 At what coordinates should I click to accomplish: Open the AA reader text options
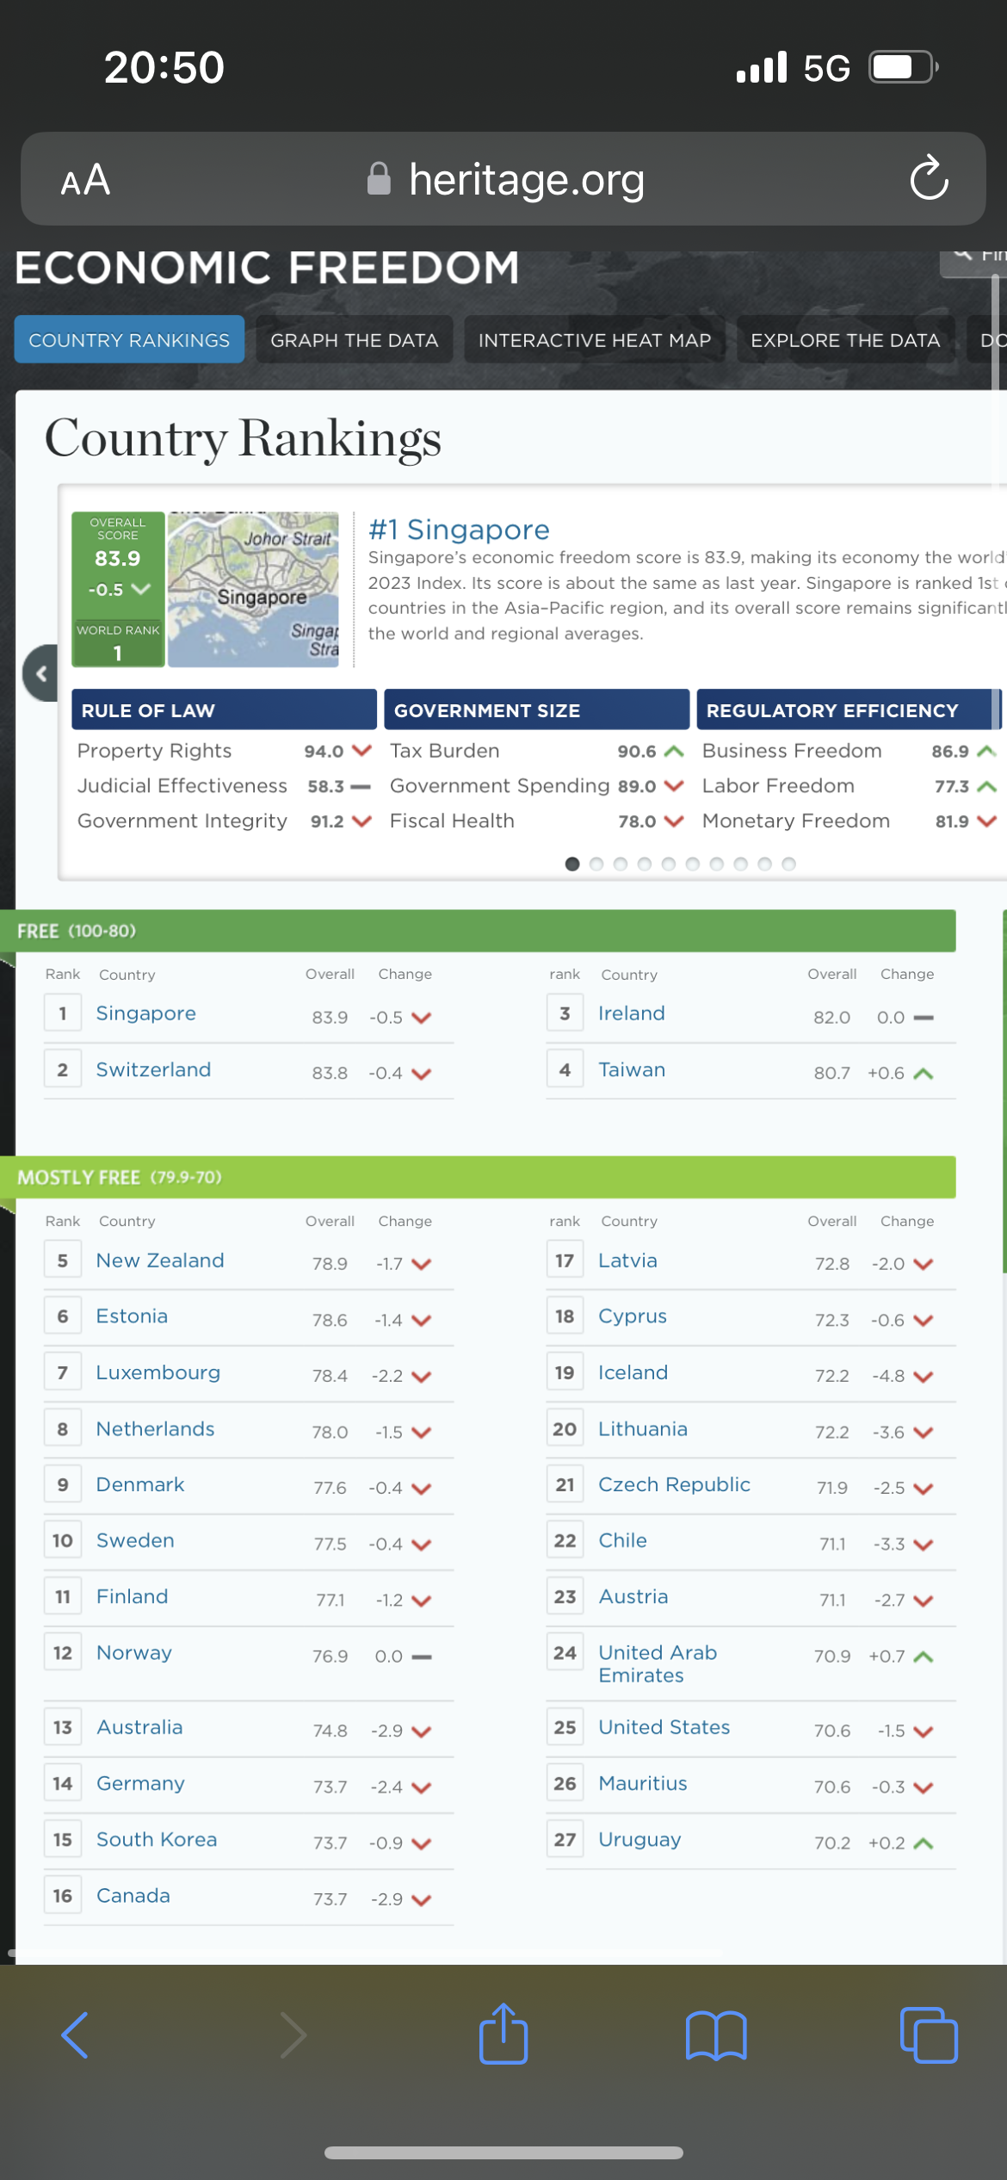click(85, 180)
